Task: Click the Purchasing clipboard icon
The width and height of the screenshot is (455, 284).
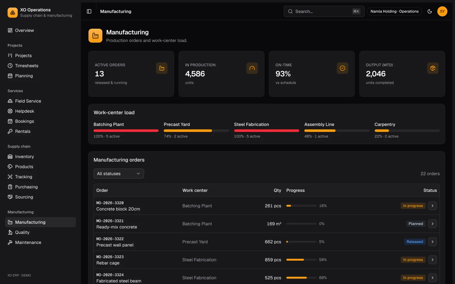Action: (10, 187)
